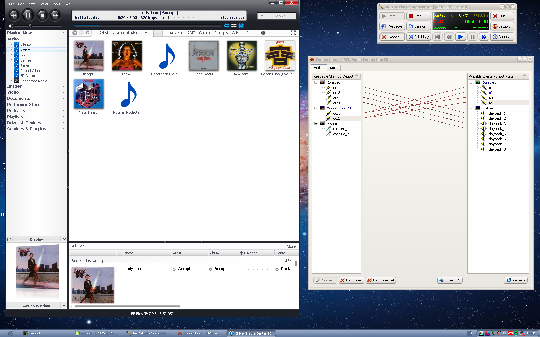
Task: Open JACK Messages window
Action: pos(392,26)
